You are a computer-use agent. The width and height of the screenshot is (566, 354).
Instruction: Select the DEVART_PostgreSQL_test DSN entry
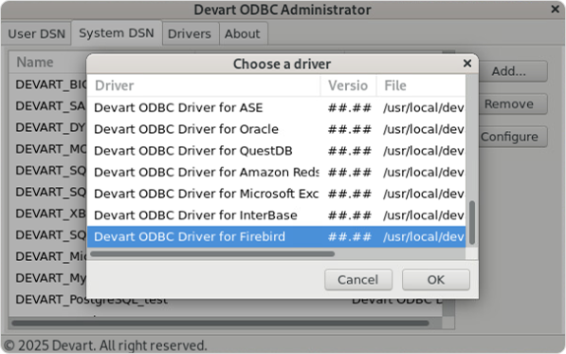(x=91, y=300)
